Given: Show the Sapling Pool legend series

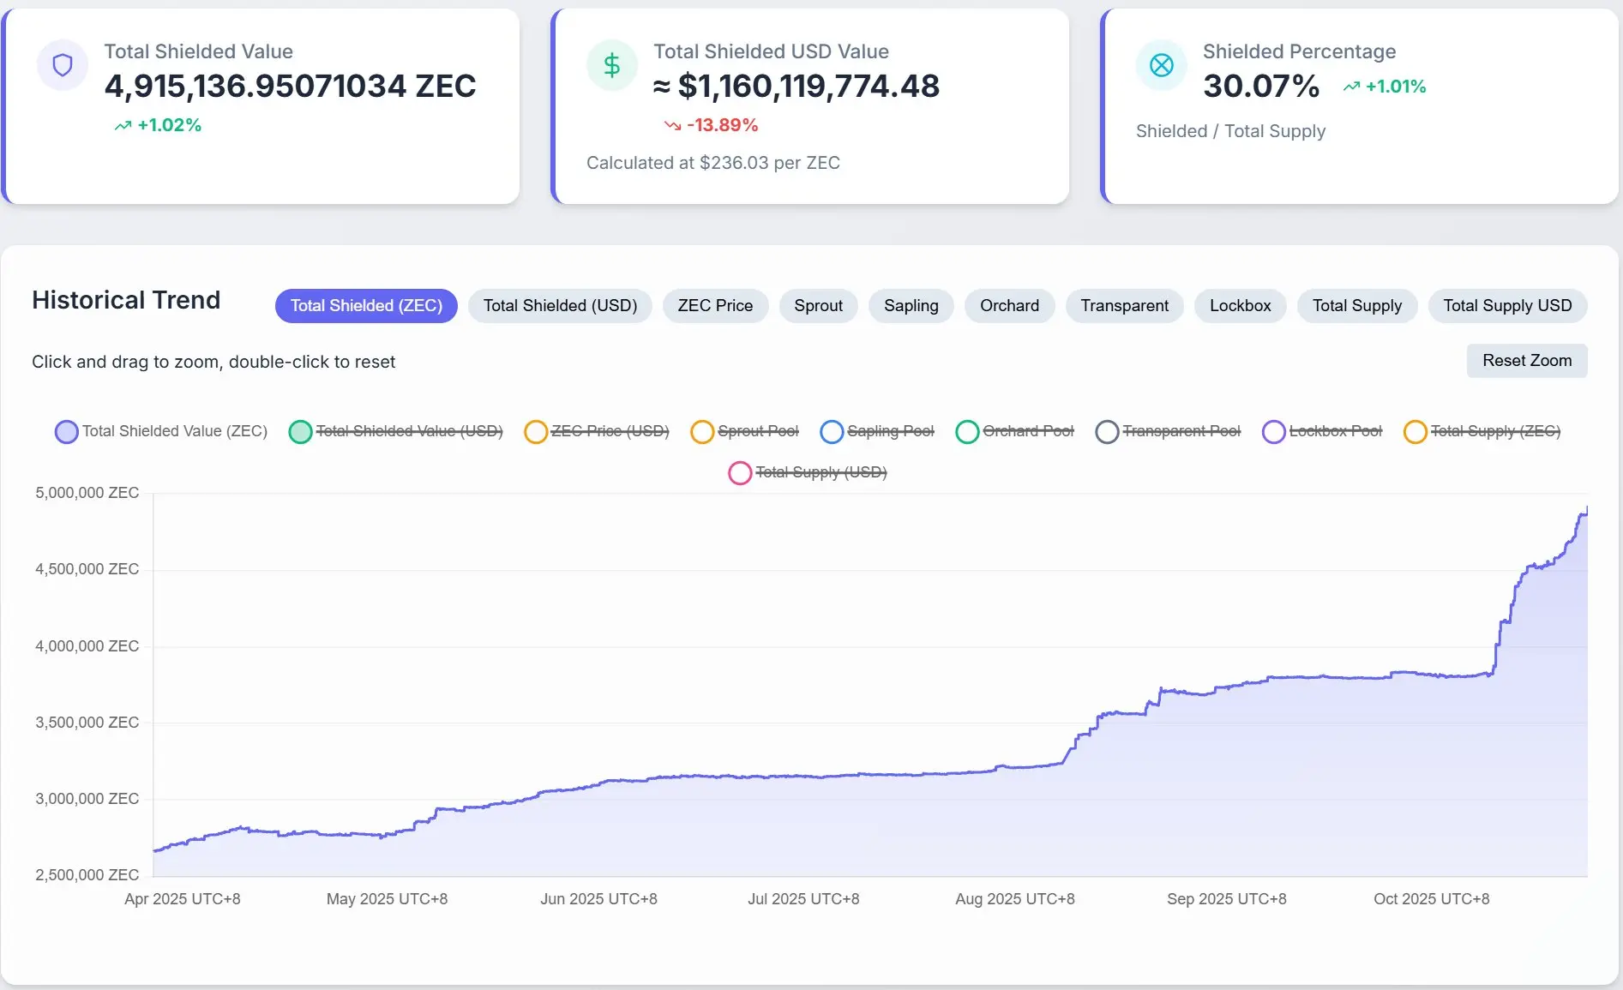Looking at the screenshot, I should [877, 431].
